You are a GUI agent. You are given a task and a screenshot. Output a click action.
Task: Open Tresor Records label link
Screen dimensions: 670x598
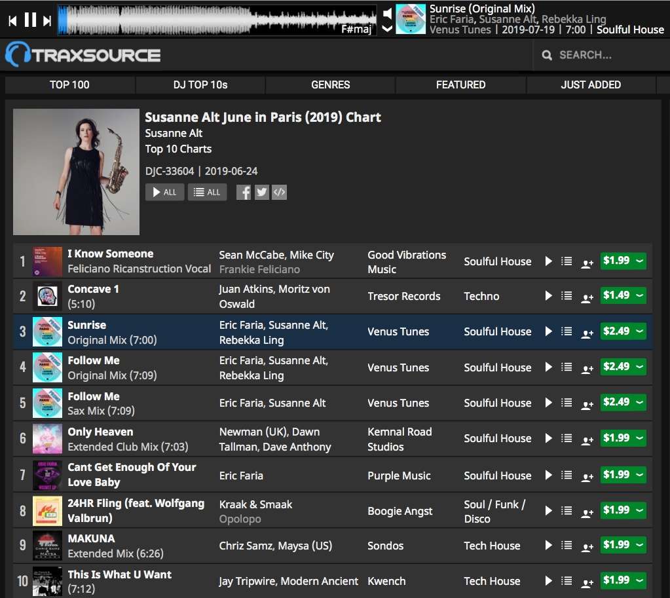[x=404, y=296]
